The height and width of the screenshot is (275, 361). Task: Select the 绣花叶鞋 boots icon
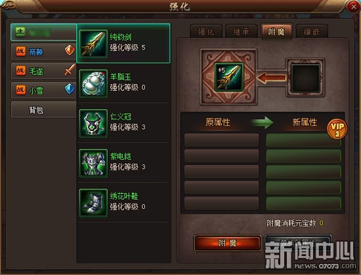coord(93,203)
